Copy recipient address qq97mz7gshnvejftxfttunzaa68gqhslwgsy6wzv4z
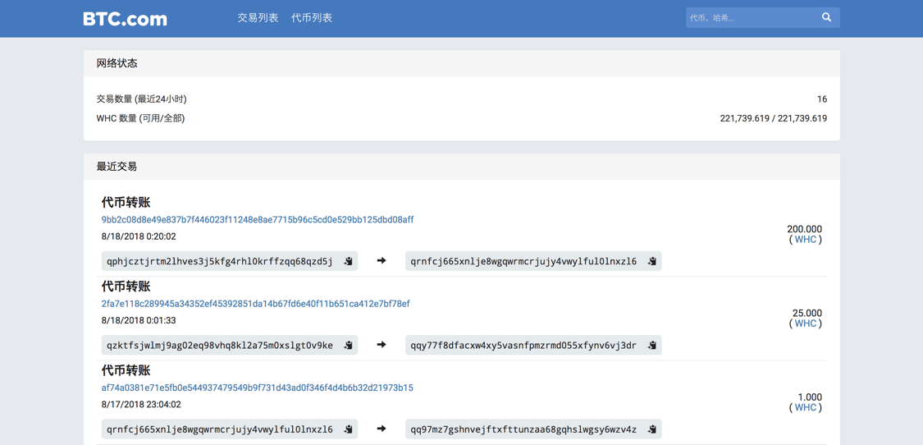Viewport: 923px width, 445px height. click(652, 429)
